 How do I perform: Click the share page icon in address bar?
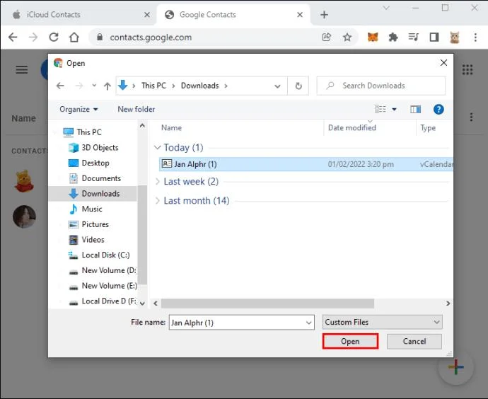coord(326,37)
